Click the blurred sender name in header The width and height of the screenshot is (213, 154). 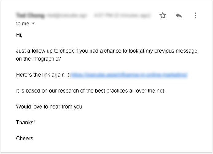tap(30, 15)
